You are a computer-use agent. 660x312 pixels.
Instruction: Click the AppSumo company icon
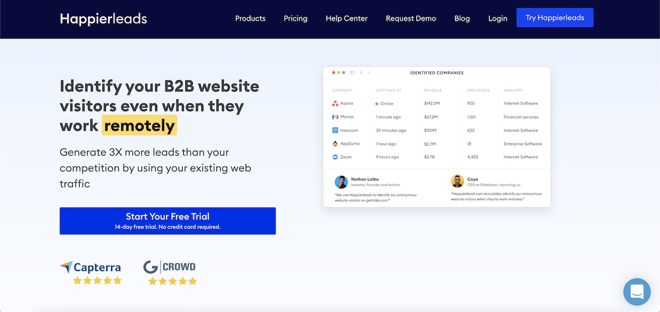335,144
